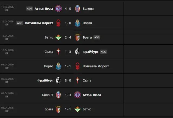Click the AGG badge beside Брага

coord(97,37)
